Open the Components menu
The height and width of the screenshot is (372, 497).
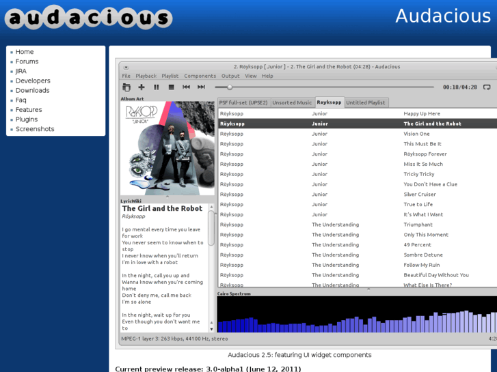[x=200, y=76]
